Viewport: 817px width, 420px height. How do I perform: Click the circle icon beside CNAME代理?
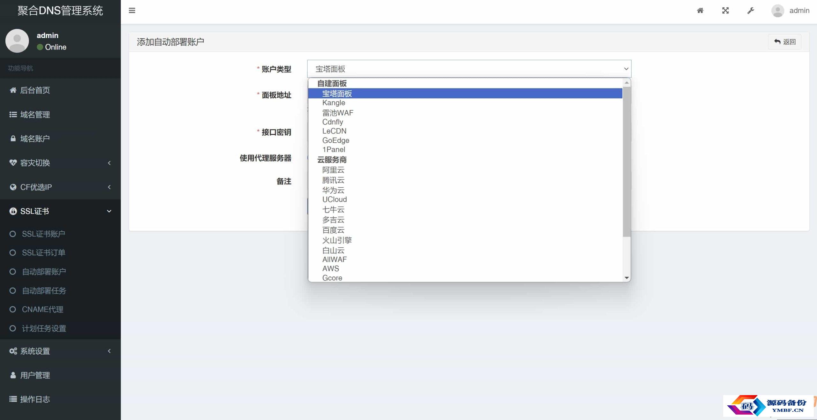click(x=12, y=309)
